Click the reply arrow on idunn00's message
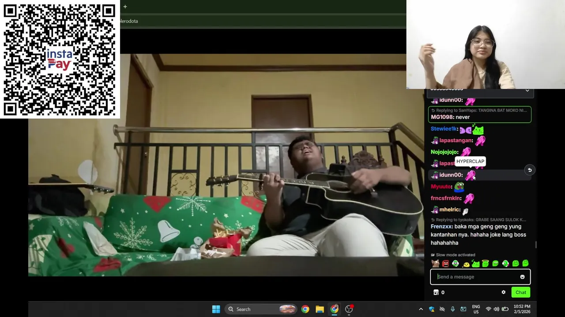Image resolution: width=565 pixels, height=317 pixels. coord(530,170)
